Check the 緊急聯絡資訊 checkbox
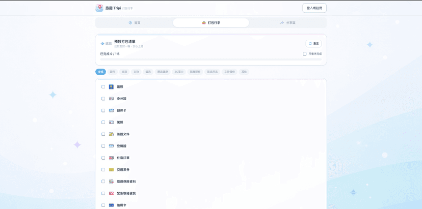422x209 pixels. (103, 193)
